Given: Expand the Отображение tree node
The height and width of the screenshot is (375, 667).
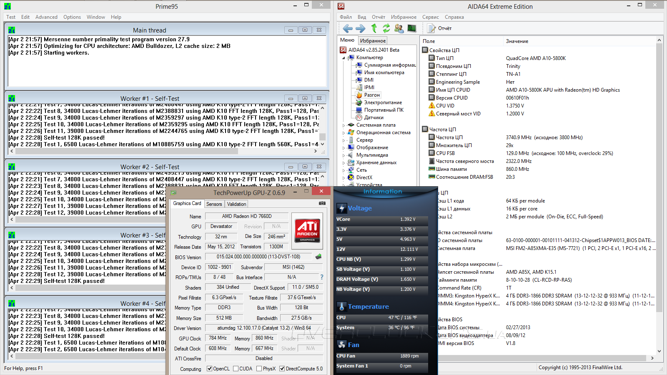Looking at the screenshot, I should click(344, 148).
